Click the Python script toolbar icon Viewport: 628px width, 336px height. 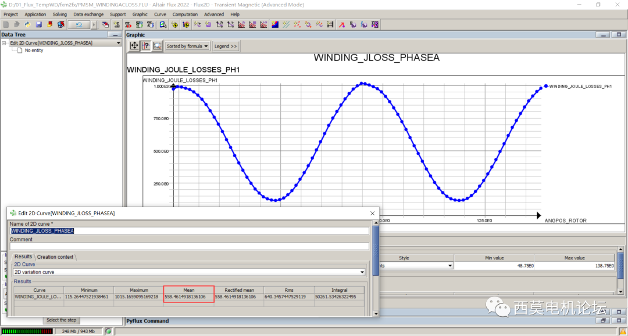point(27,25)
